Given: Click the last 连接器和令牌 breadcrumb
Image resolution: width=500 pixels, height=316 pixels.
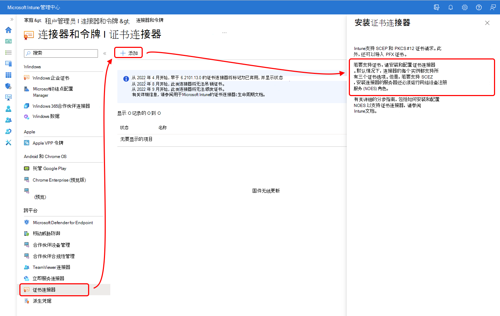Looking at the screenshot, I should pyautogui.click(x=150, y=20).
